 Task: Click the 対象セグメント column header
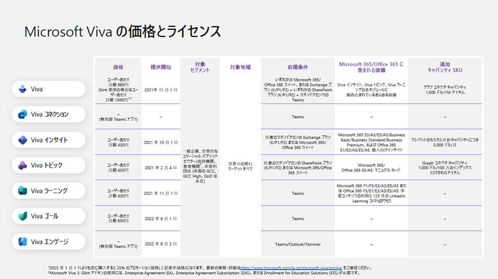(200, 67)
